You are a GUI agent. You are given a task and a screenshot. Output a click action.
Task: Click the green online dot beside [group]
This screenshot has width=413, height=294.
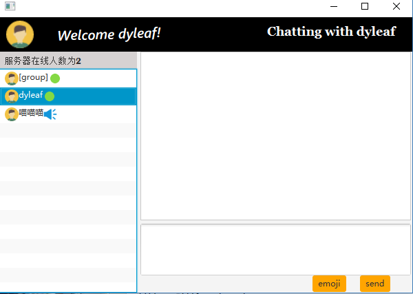(x=55, y=78)
